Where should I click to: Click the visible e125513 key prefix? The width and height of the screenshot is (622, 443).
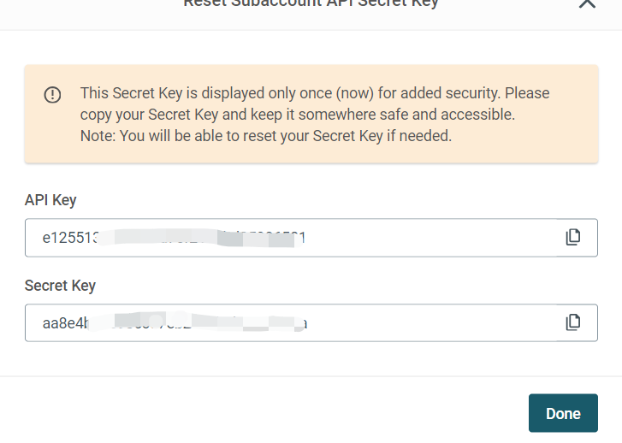(70, 238)
